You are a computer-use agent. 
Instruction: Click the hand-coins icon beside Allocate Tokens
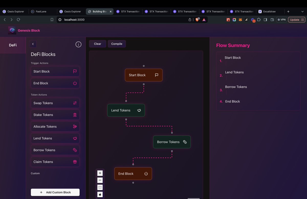pos(75,126)
